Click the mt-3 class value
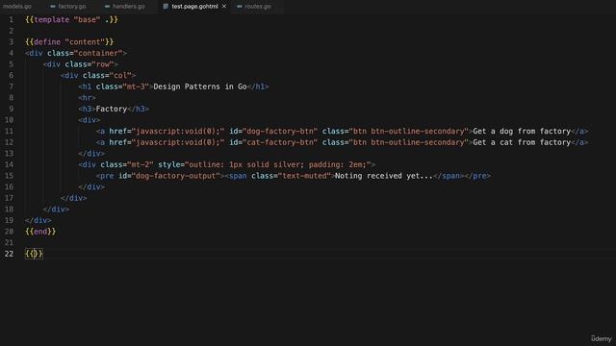The image size is (616, 346). (136, 86)
